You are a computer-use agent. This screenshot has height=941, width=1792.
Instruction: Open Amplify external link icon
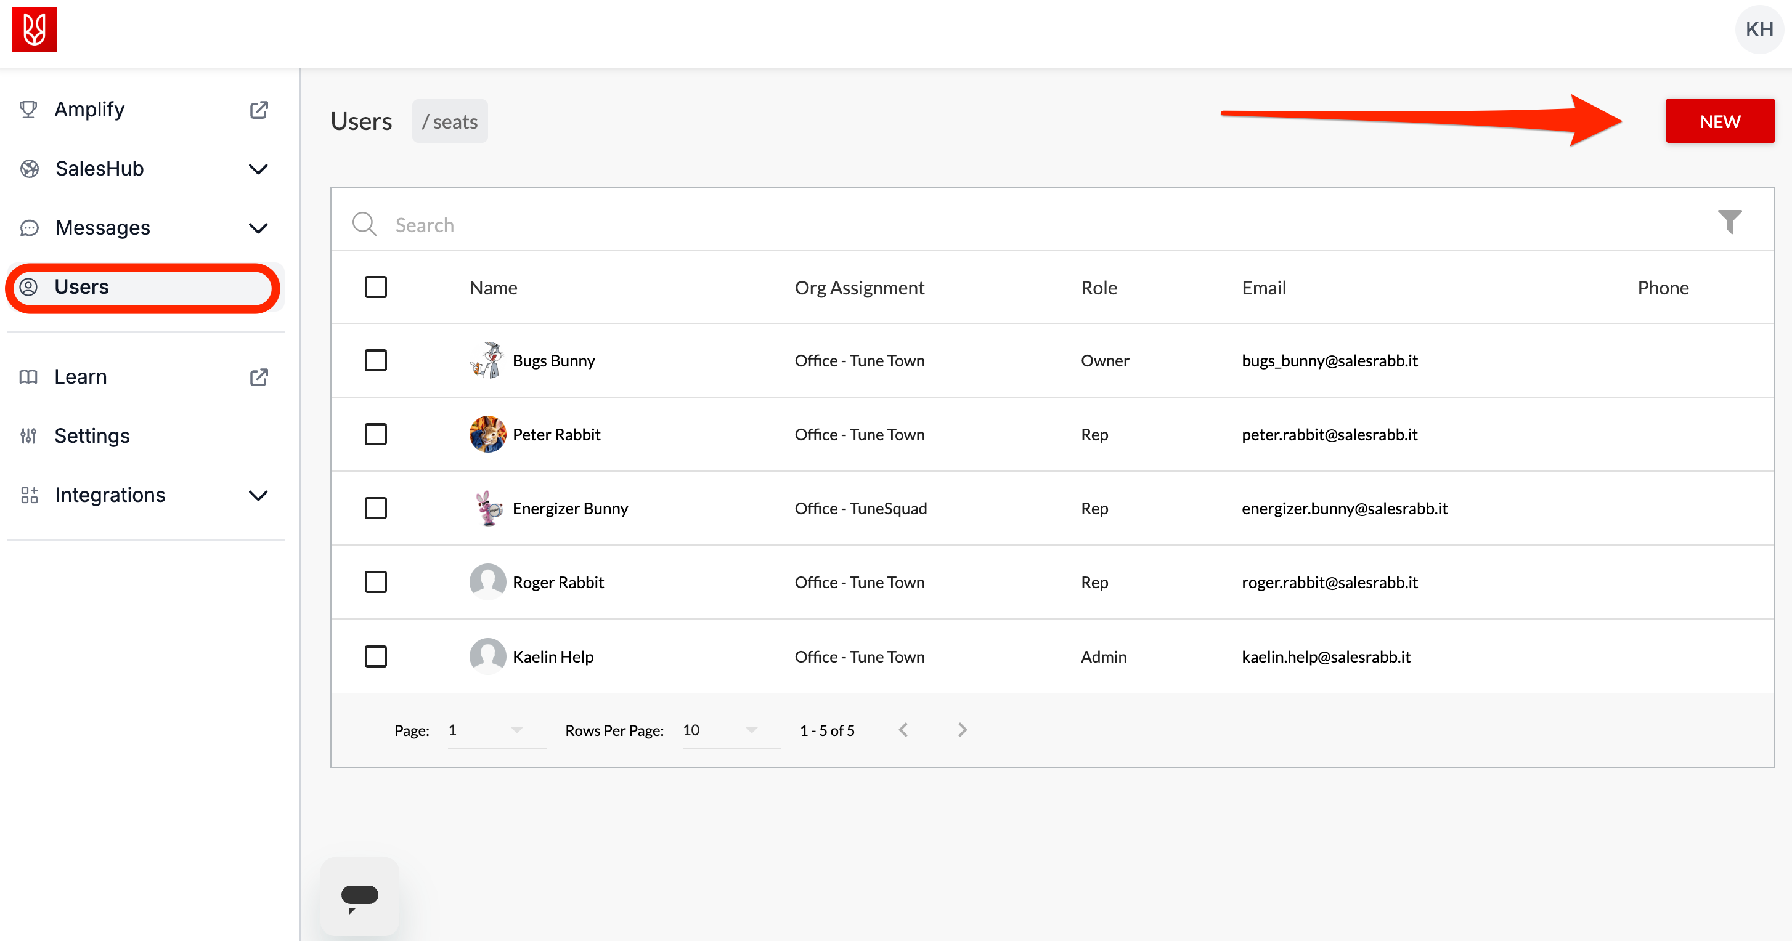coord(259,110)
